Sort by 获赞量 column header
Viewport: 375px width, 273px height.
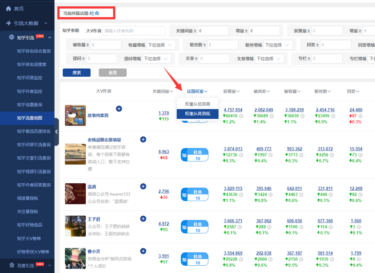pos(231,91)
